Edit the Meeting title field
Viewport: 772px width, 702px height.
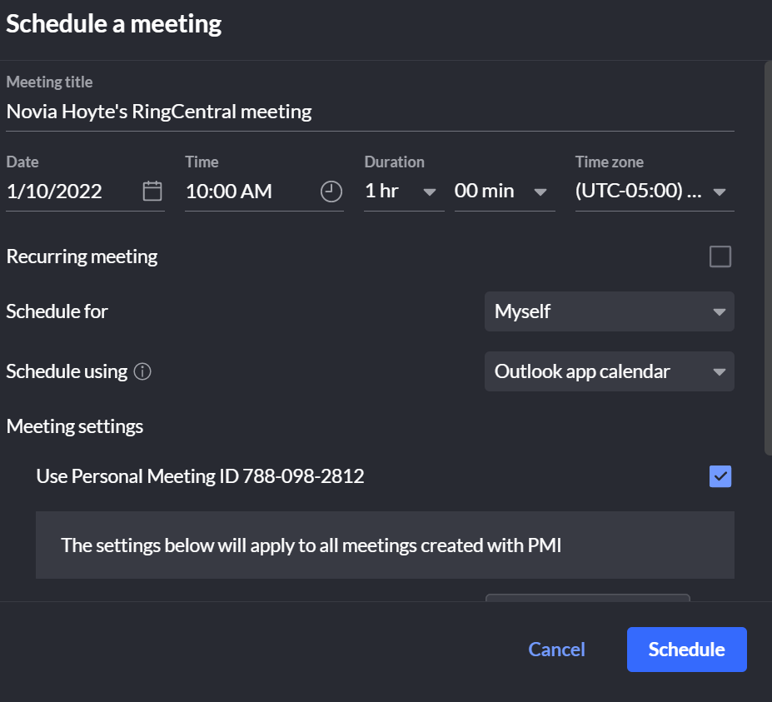tap(370, 112)
